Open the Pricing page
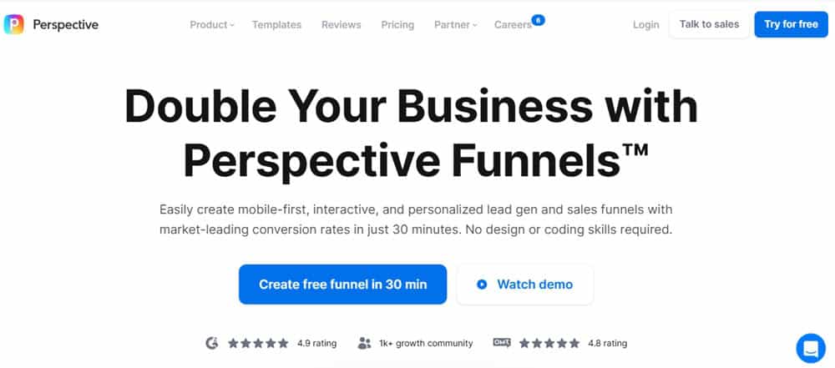The image size is (835, 368). 397,24
